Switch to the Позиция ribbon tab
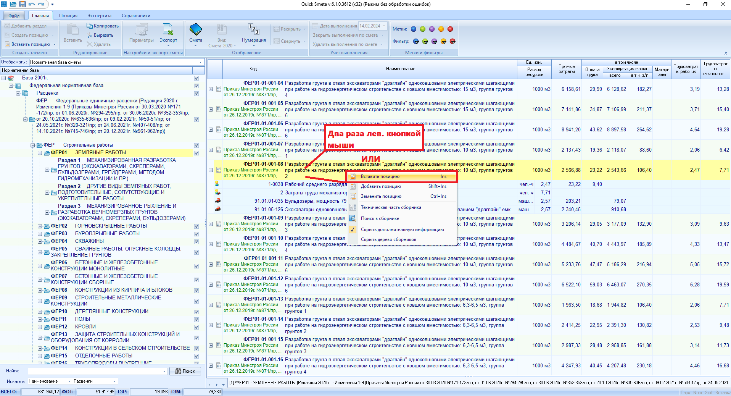The height and width of the screenshot is (396, 731). click(x=68, y=16)
